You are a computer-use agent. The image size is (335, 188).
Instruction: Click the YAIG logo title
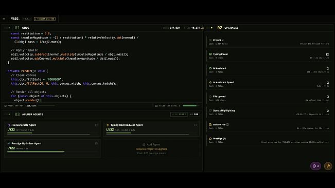click(x=15, y=19)
